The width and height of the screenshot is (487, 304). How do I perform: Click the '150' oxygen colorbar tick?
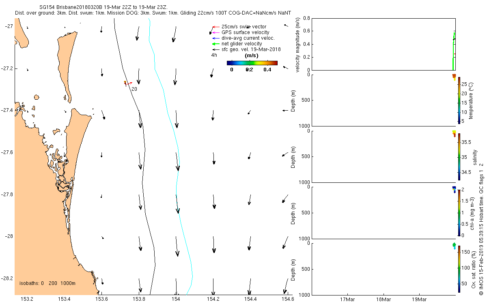pyautogui.click(x=465, y=252)
